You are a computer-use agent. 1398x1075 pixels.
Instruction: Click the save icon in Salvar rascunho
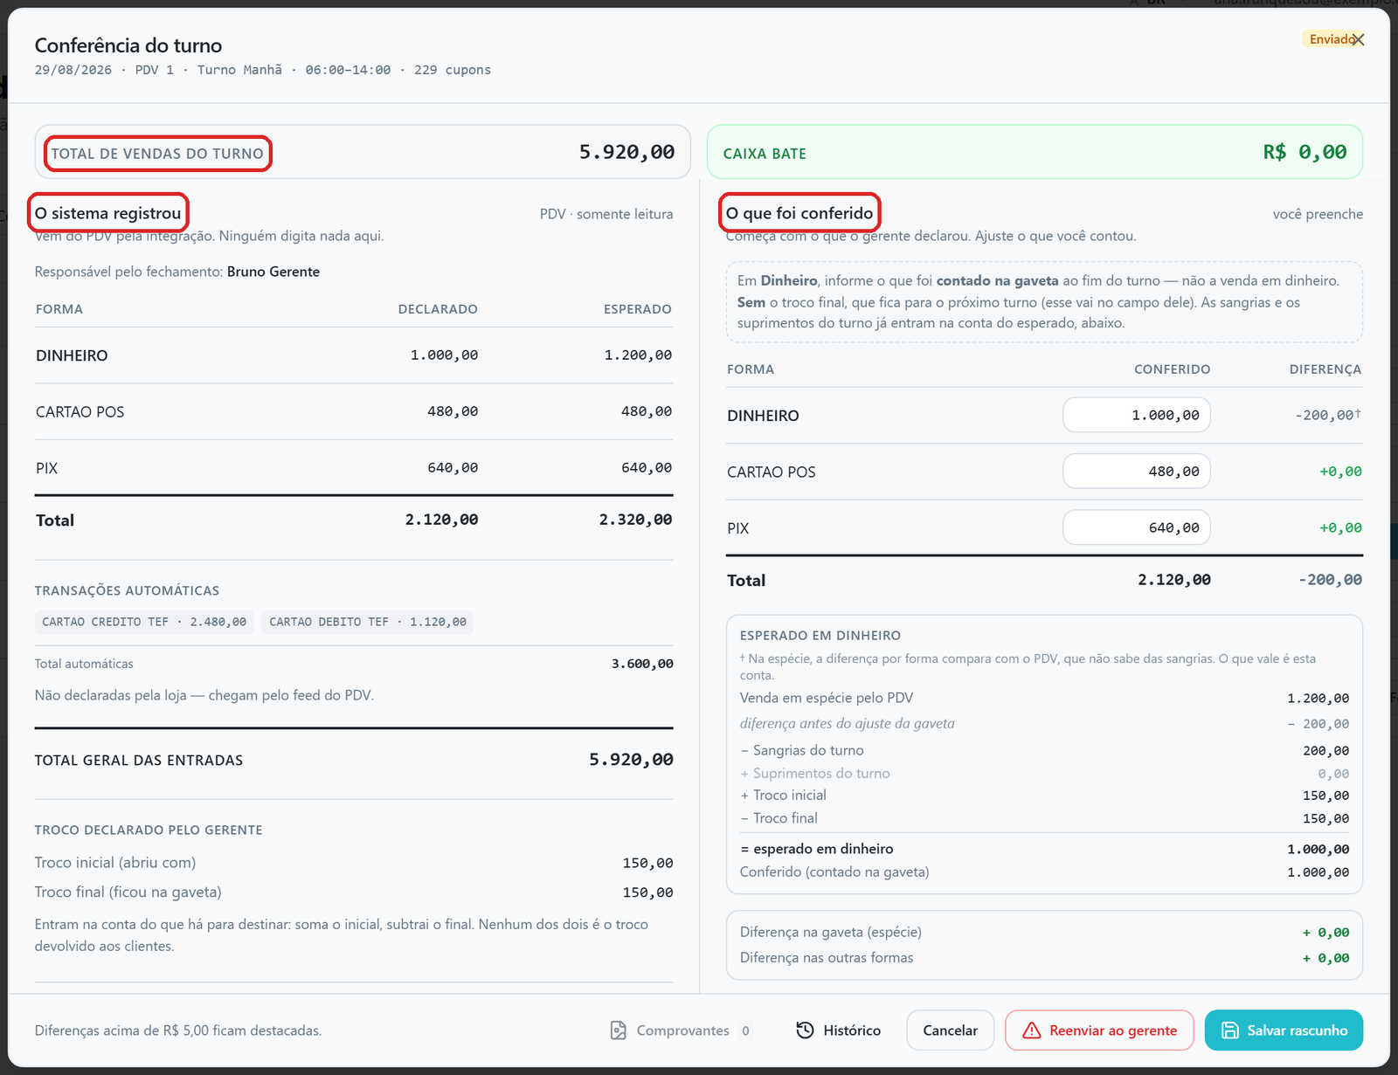click(1229, 1030)
